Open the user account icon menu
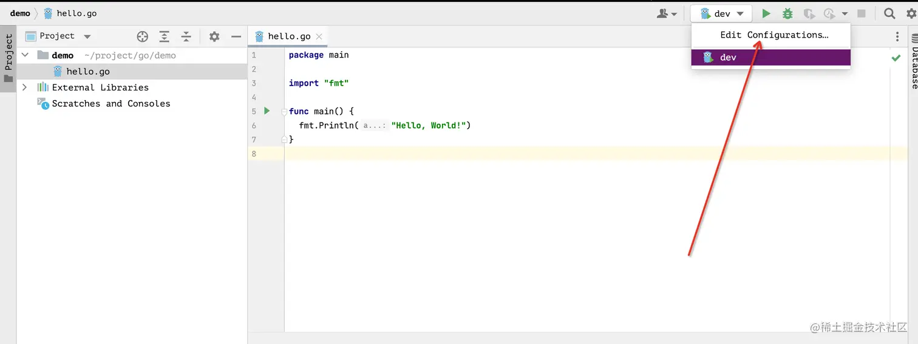 click(x=667, y=13)
